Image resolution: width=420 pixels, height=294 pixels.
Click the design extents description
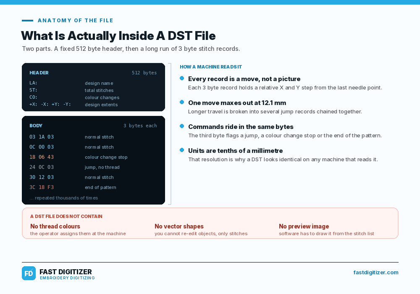click(x=101, y=105)
